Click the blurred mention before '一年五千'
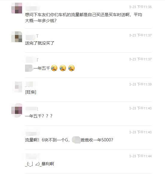Image resolution: width=165 pixels, height=174 pixels. pyautogui.click(x=29, y=68)
